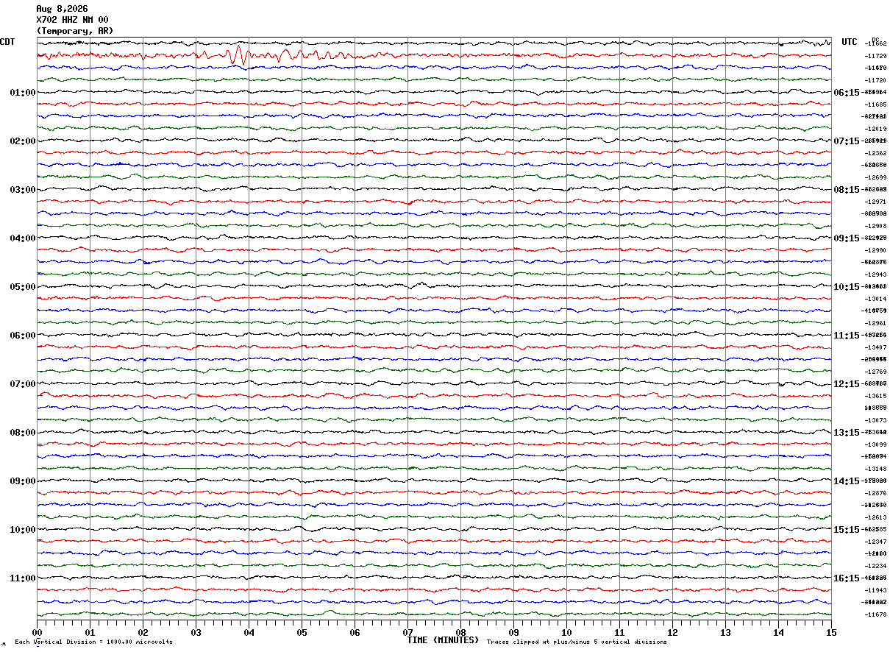Click the CDT timezone label
Screen dimensions: 890x652
coord(7,42)
